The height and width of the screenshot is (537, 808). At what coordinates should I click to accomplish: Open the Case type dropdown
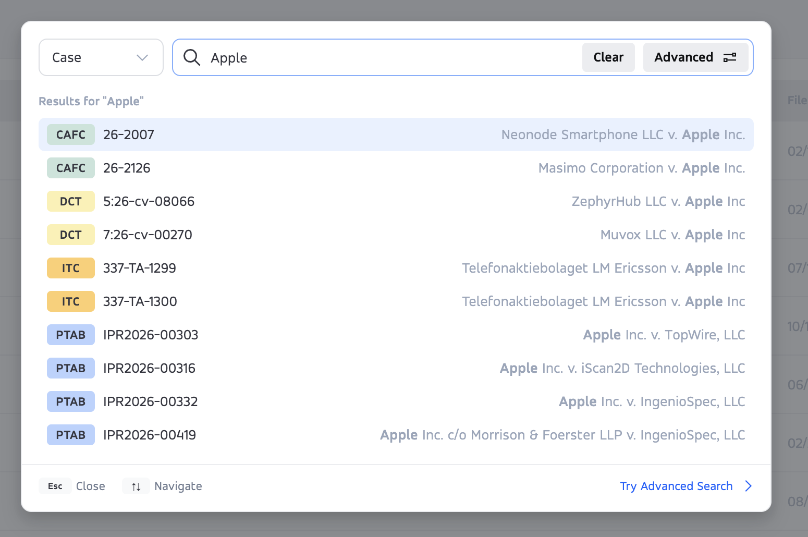[101, 57]
